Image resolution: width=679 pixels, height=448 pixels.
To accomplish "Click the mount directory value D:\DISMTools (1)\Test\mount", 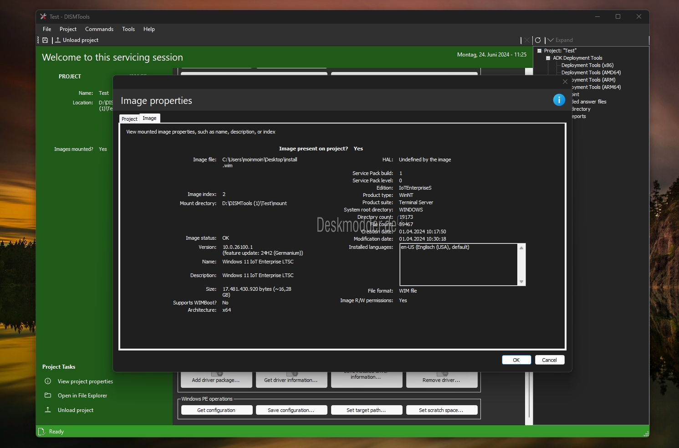I will coord(255,203).
